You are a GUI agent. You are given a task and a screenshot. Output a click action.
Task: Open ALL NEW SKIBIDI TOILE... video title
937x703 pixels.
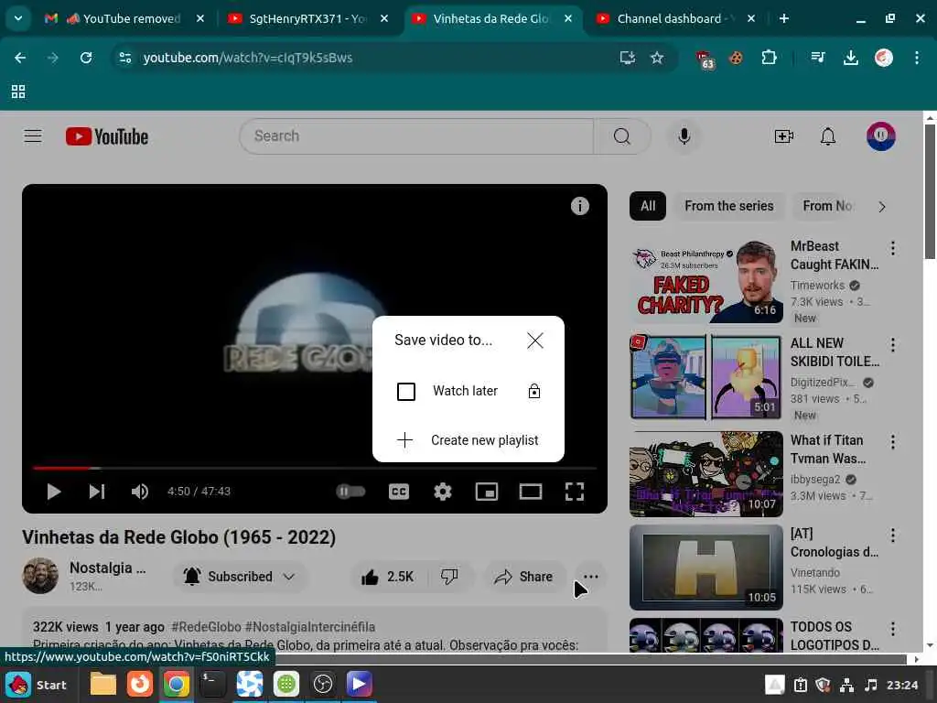coord(835,352)
